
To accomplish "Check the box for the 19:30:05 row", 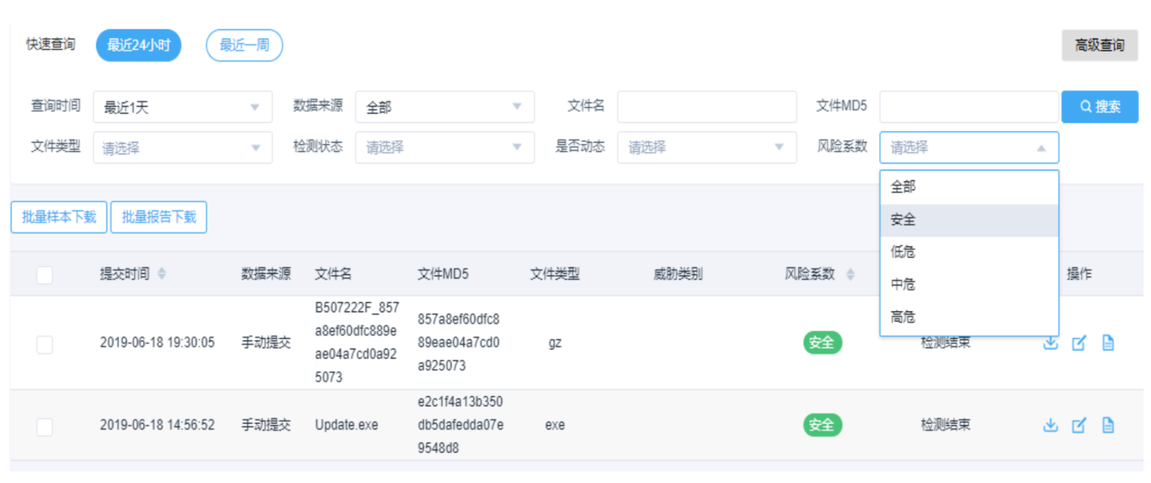I will [x=44, y=344].
